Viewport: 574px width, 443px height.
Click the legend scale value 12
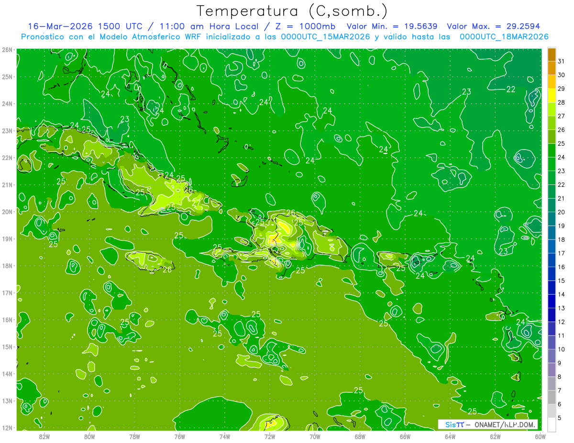point(561,322)
